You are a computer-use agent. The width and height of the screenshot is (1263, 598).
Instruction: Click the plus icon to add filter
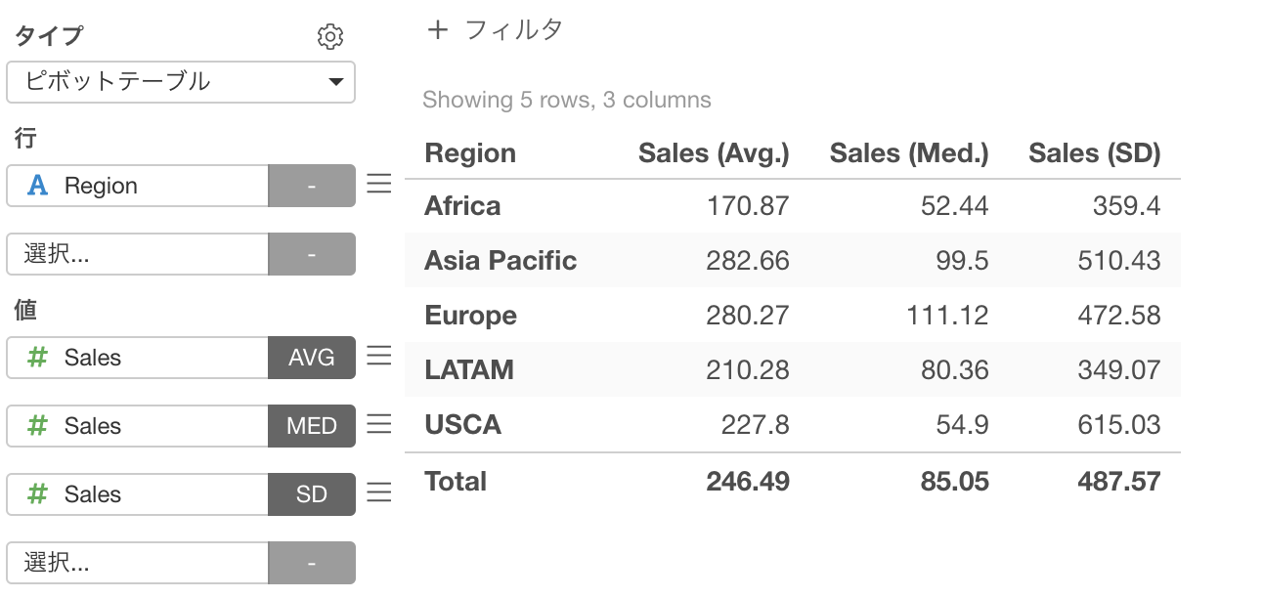438,30
